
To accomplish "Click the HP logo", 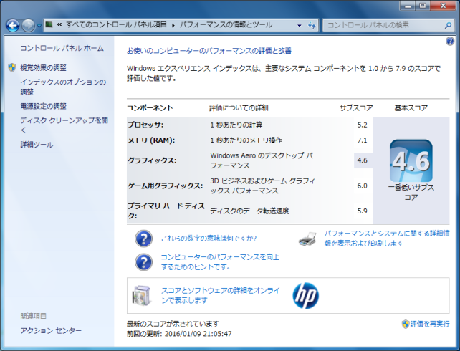I will click(306, 296).
